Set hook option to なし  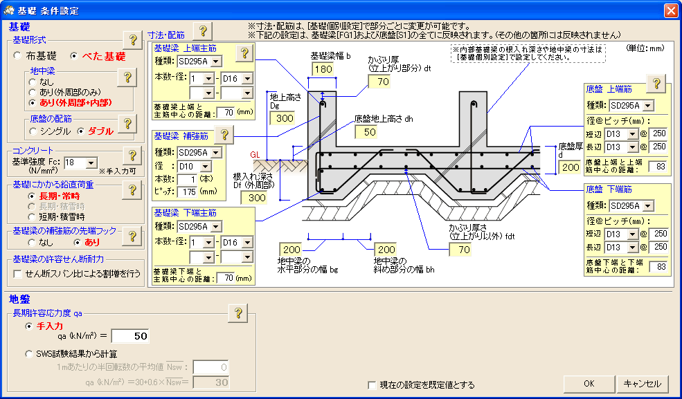pos(40,242)
